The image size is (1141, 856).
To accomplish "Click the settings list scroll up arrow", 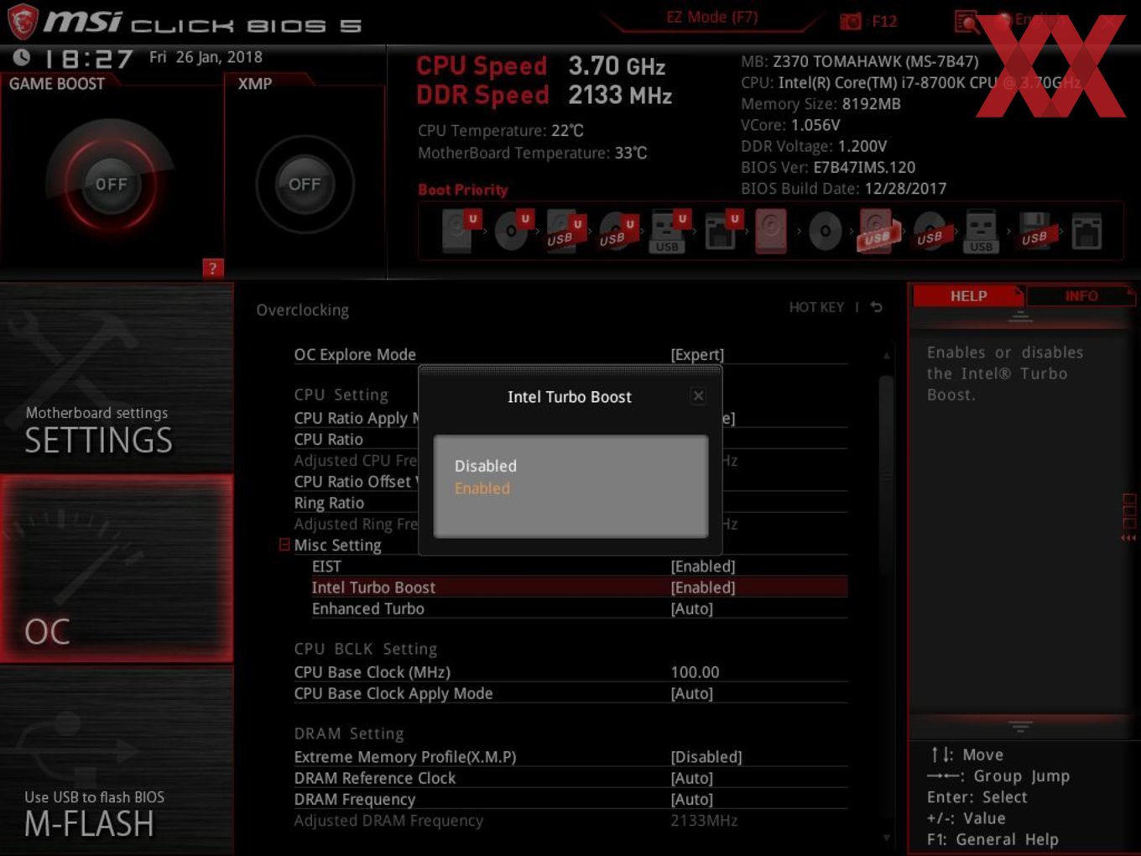I will point(886,356).
